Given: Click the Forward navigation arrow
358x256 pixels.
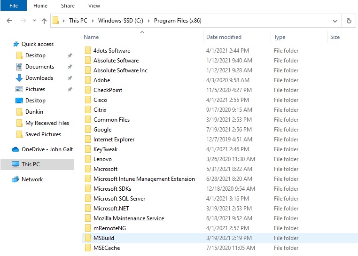Looking at the screenshot, I should click(x=23, y=21).
